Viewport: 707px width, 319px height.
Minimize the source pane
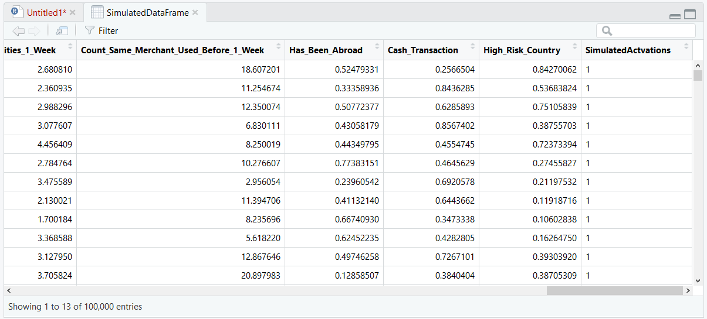pyautogui.click(x=675, y=16)
